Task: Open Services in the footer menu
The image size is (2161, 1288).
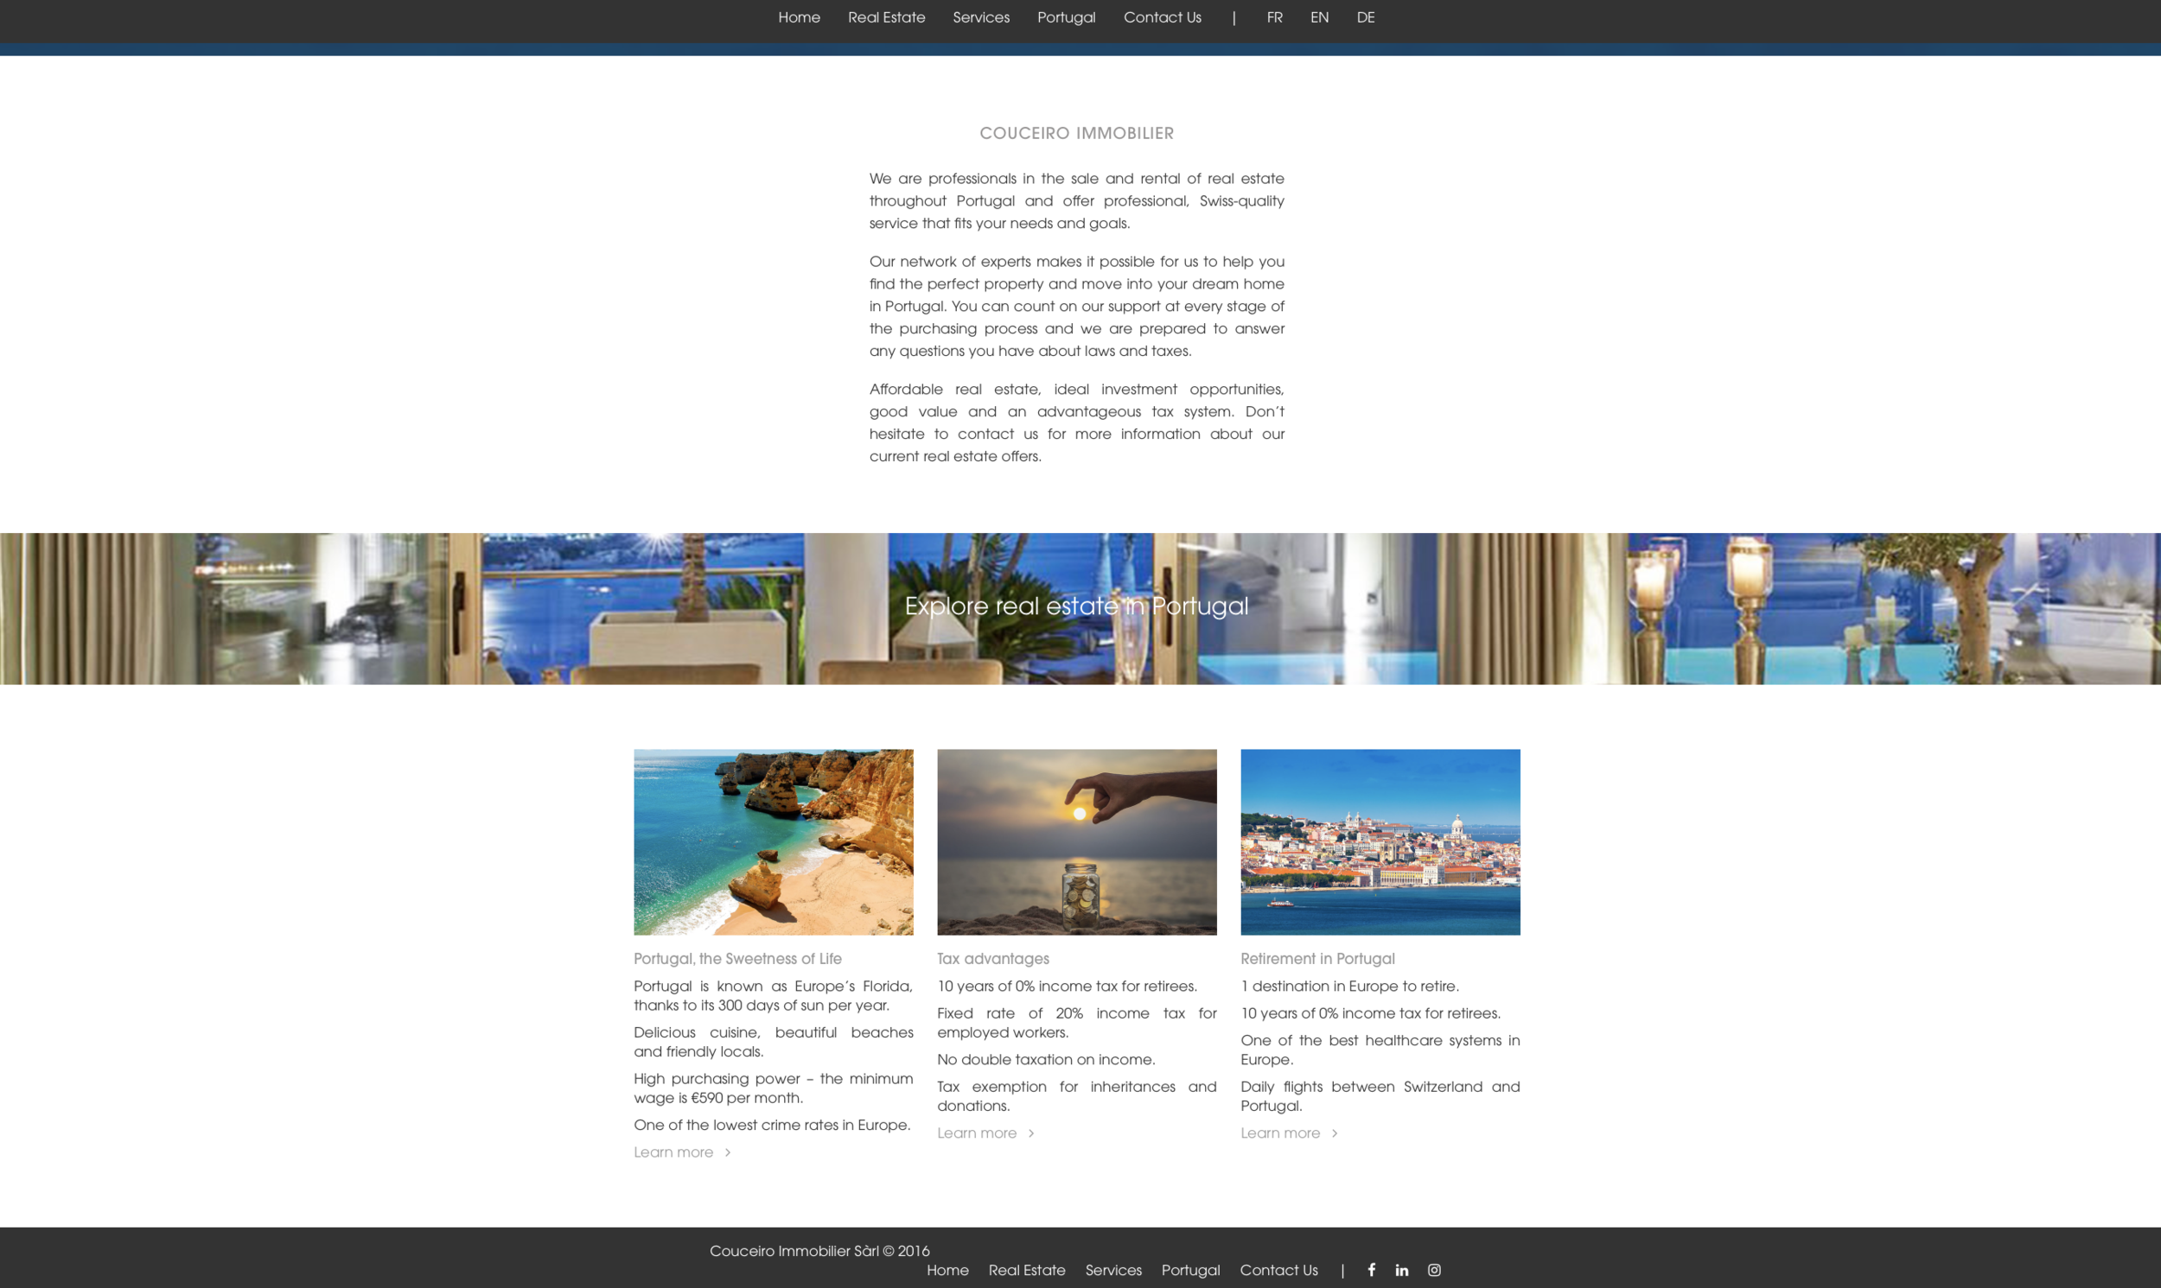Action: click(x=1113, y=1270)
